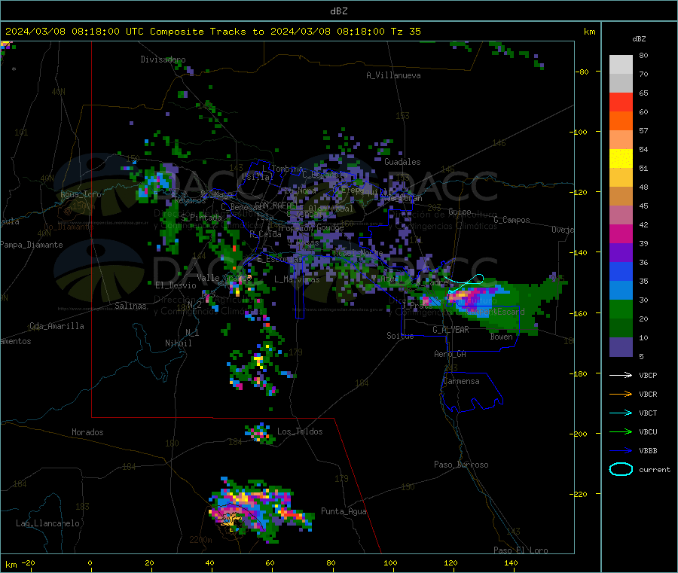The image size is (678, 573).
Task: Click the cyan current storm track outline near Bowen
Action: click(x=465, y=283)
